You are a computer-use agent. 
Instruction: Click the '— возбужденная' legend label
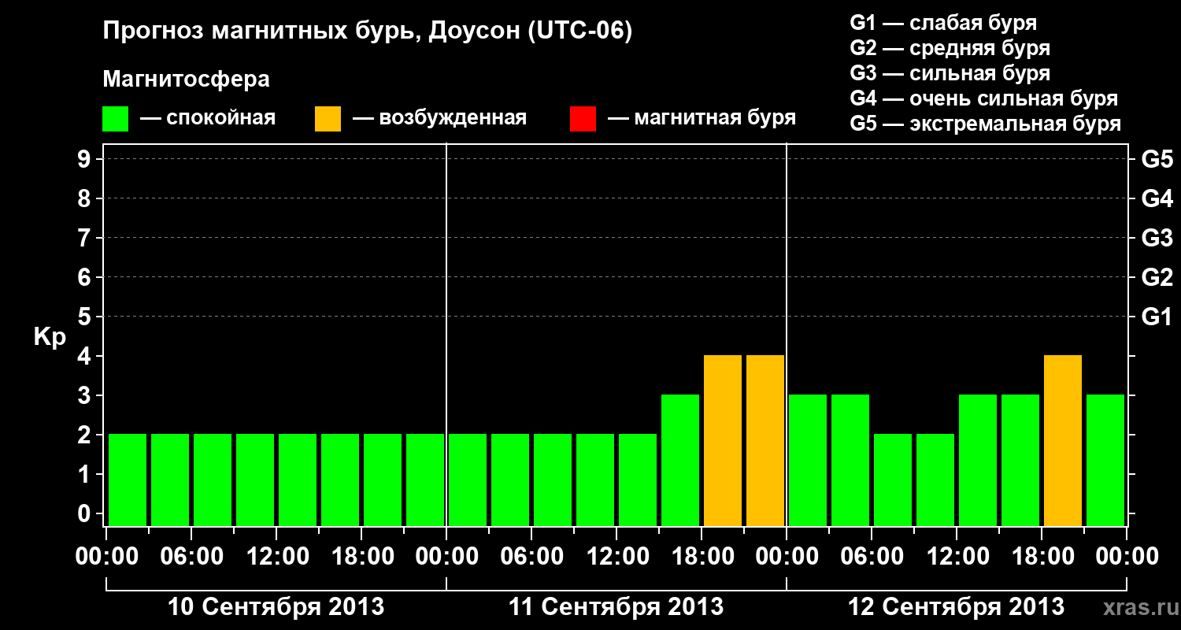coord(439,118)
